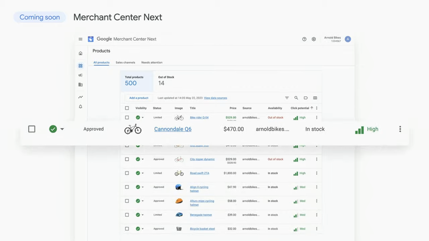Viewport: 429px width, 241px height.
Task: Click the search icon above the table
Action: 296,98
